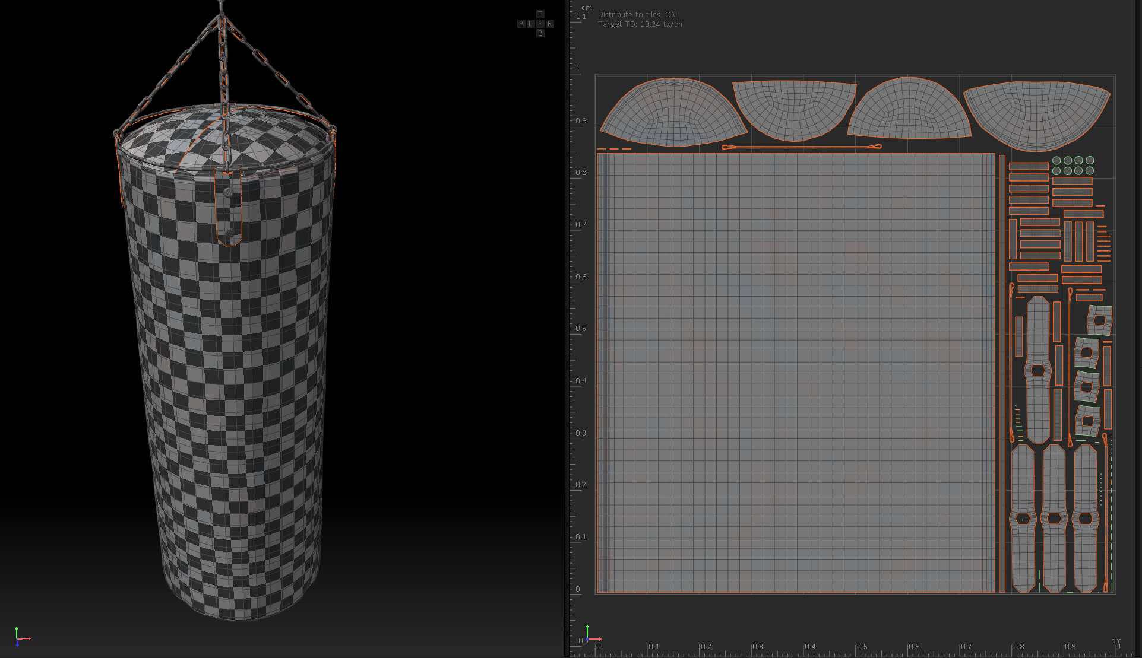Switch to the Right view with R
1142x658 pixels.
pyautogui.click(x=549, y=24)
